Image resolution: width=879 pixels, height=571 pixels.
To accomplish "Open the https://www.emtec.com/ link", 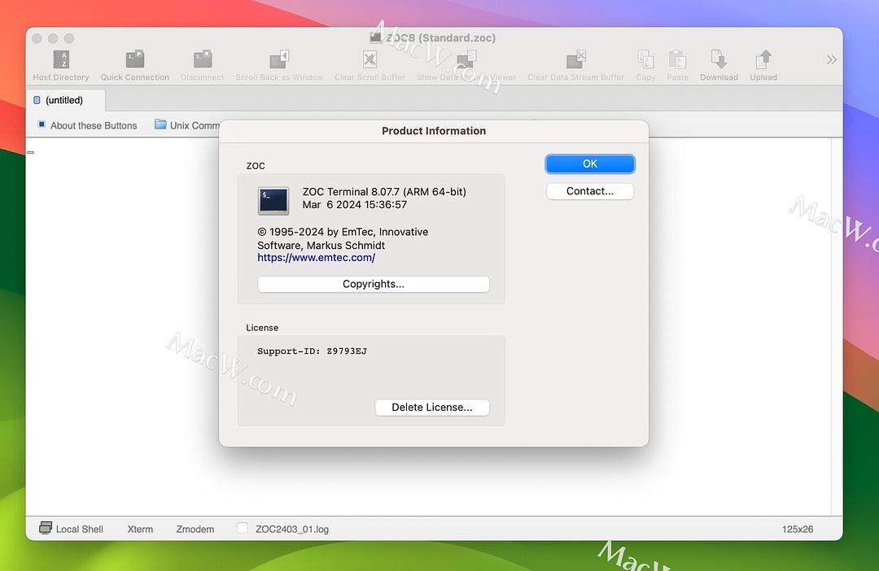I will 316,258.
